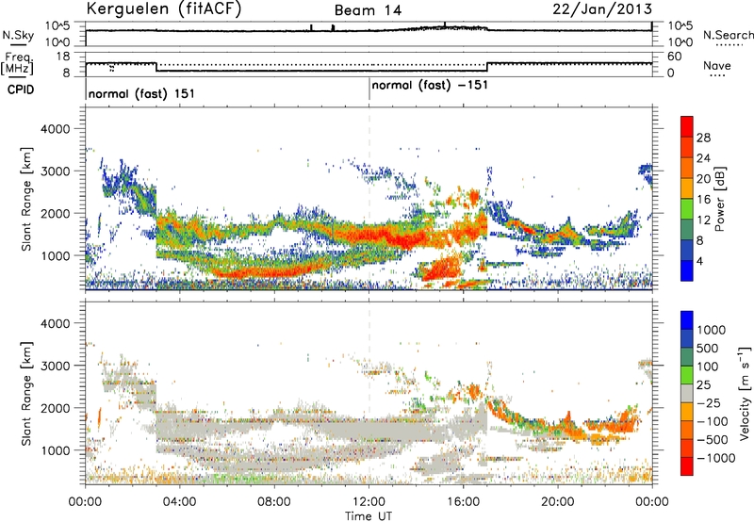Screen dimensions: 754x522
Task: Click the 'normal (fast) 151' CPID text
Action: click(x=141, y=93)
